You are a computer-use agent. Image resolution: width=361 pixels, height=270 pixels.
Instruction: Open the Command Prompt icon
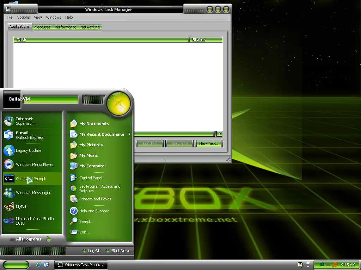click(x=9, y=178)
